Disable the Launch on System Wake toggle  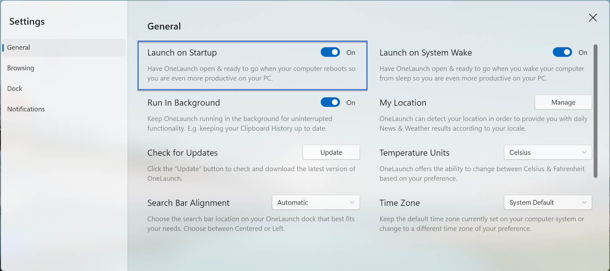562,52
